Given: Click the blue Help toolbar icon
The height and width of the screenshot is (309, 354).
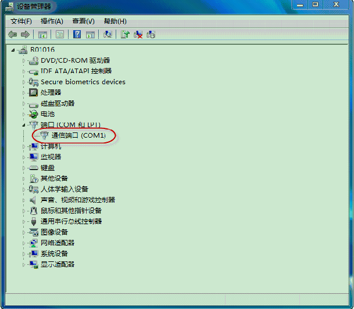Looking at the screenshot, I should point(77,35).
